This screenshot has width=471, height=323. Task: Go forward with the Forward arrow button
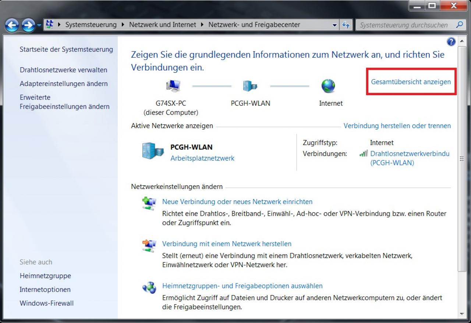pyautogui.click(x=28, y=25)
